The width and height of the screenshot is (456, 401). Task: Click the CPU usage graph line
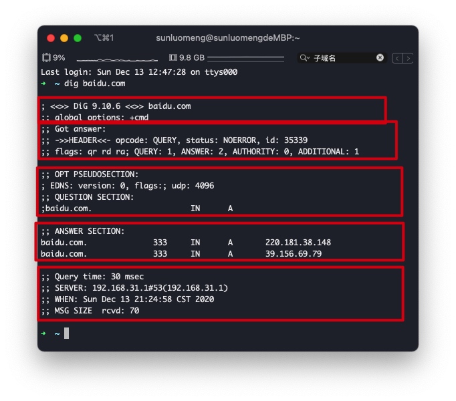117,59
